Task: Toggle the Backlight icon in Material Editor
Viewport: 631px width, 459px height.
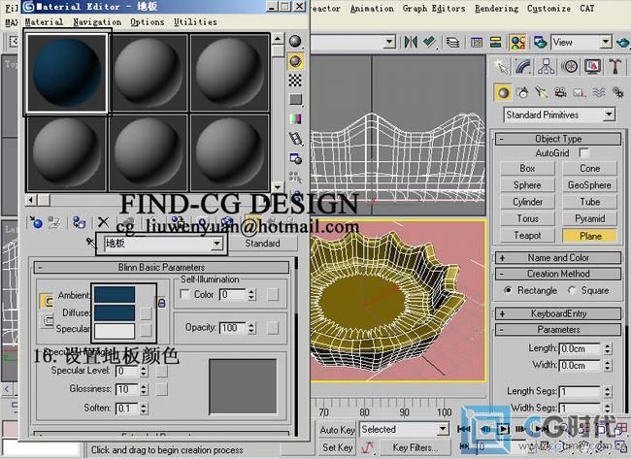Action: coord(295,61)
